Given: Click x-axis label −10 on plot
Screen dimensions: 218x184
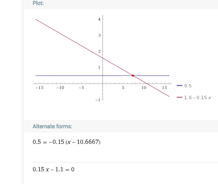Looking at the screenshot, I should [61, 88].
